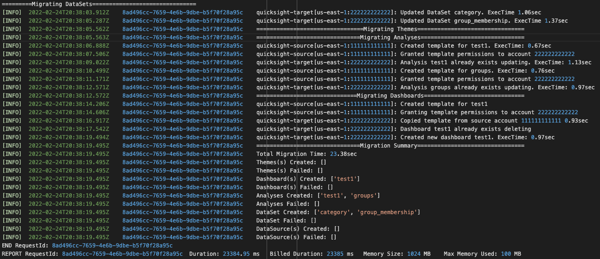Click the 'Migrating Dashboards' separator line
Image resolution: width=600 pixels, height=259 pixels.
coord(390,95)
